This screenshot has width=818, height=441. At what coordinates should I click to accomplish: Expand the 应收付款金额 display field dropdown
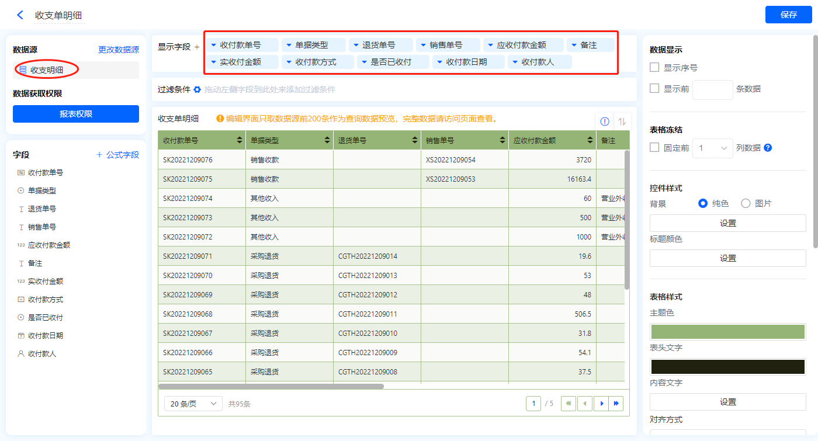[x=490, y=45]
